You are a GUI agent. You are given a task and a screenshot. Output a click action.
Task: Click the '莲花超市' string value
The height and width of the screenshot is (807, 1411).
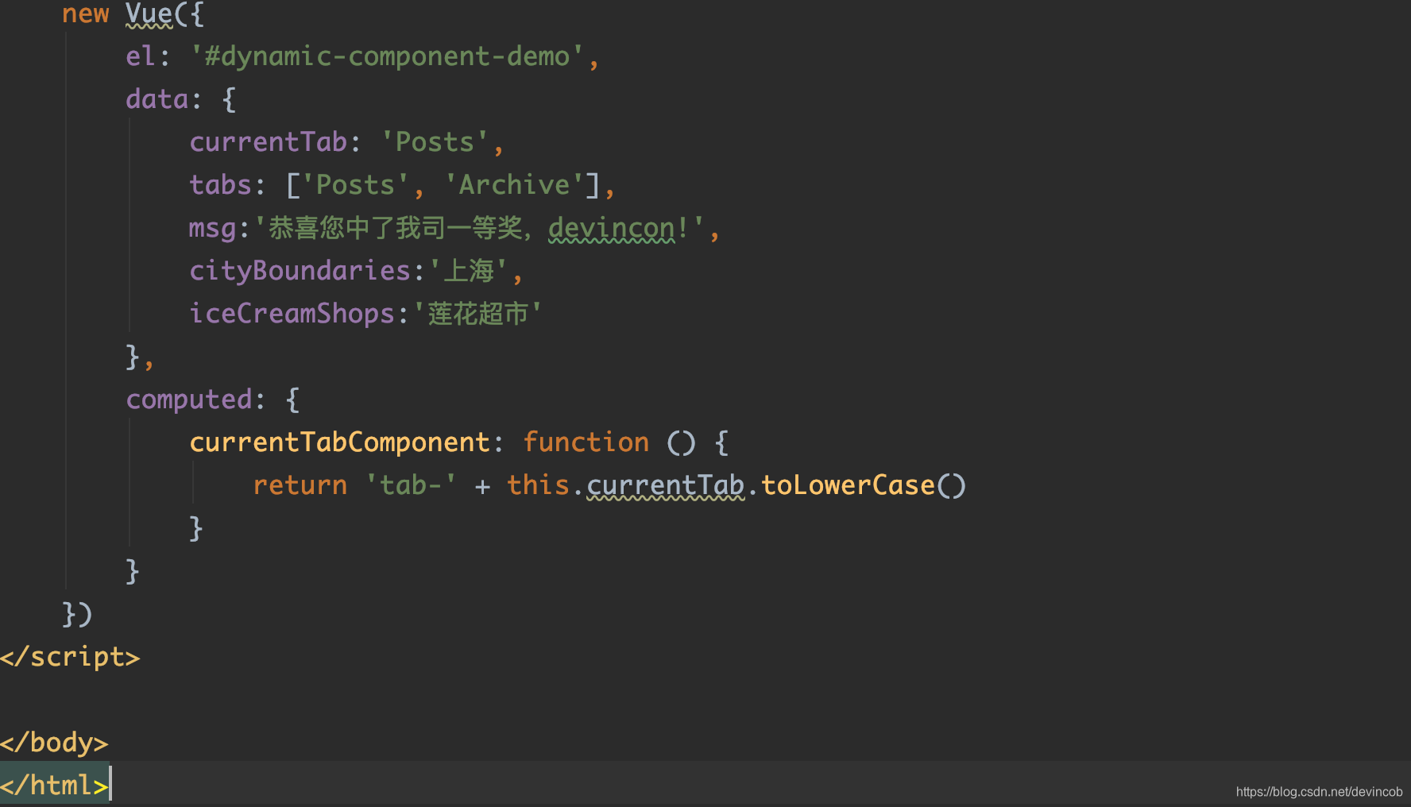(477, 314)
